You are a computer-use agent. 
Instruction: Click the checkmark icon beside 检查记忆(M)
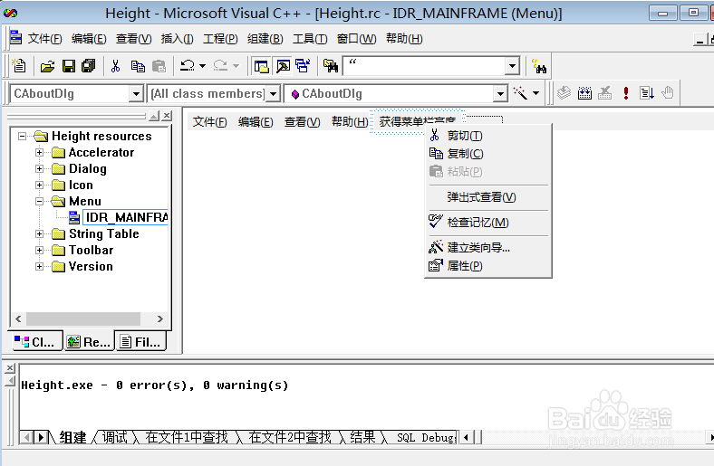[436, 222]
